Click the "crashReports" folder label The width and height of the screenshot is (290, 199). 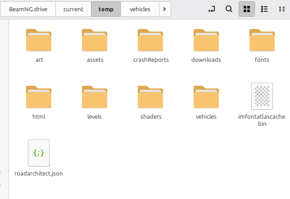[151, 60]
